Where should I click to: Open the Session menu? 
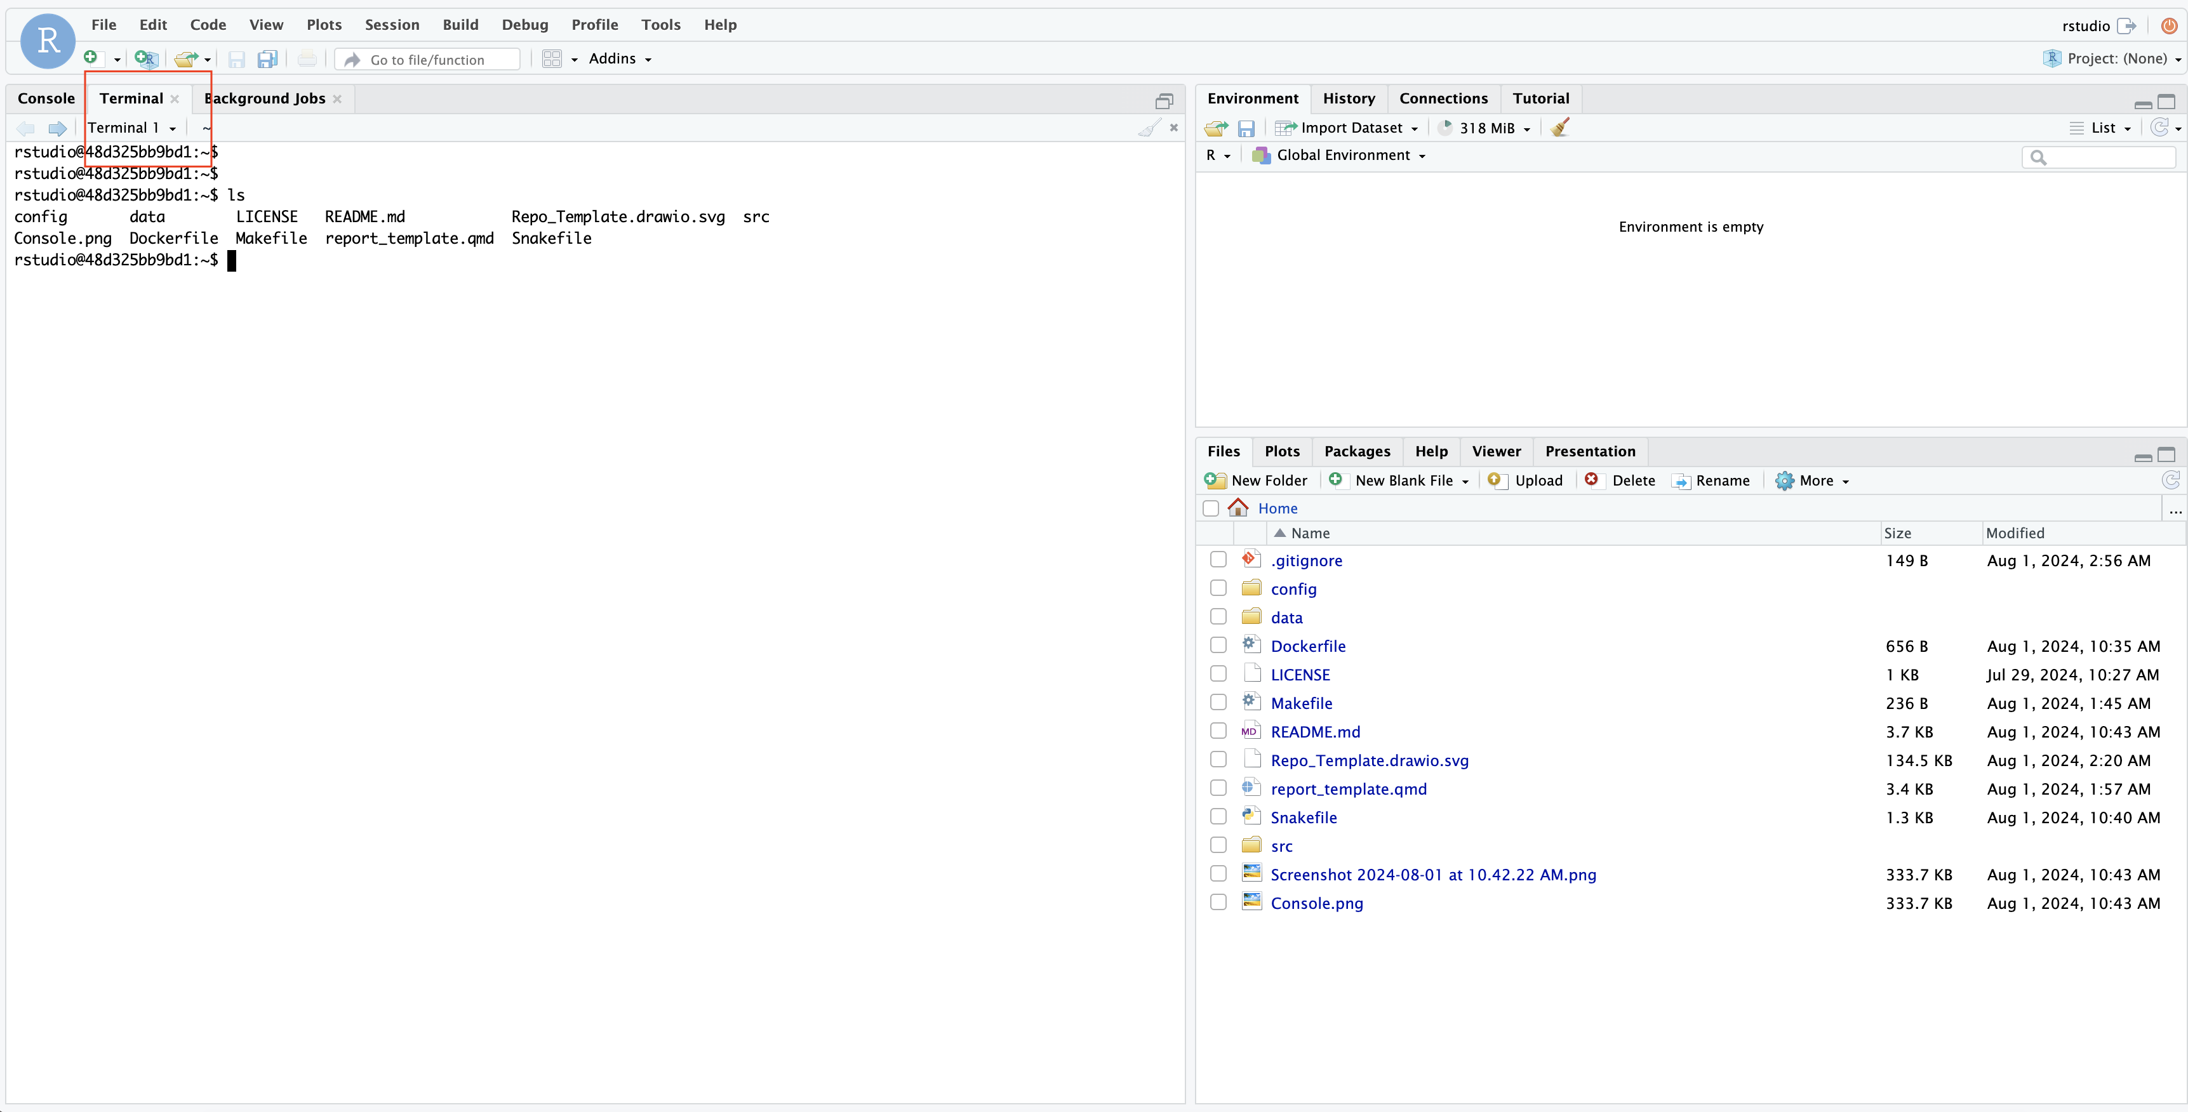(x=392, y=25)
